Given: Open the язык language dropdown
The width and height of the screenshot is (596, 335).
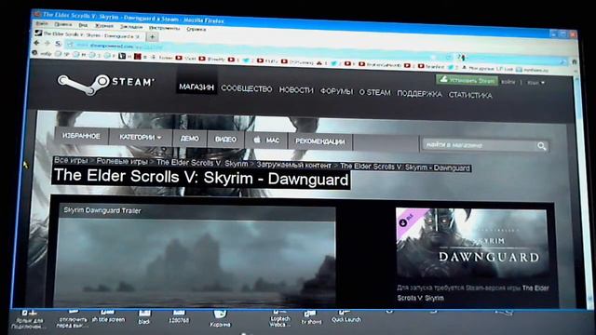Looking at the screenshot, I should click(535, 83).
